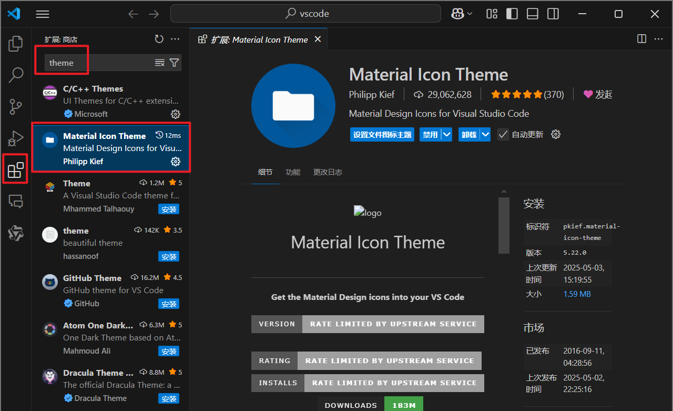Click the verified Microsoft publisher badge
This screenshot has height=411, width=673.
68,114
